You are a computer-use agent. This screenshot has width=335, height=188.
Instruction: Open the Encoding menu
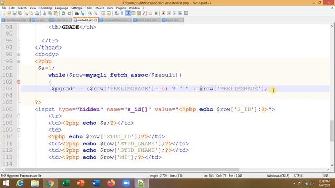(x=46, y=8)
